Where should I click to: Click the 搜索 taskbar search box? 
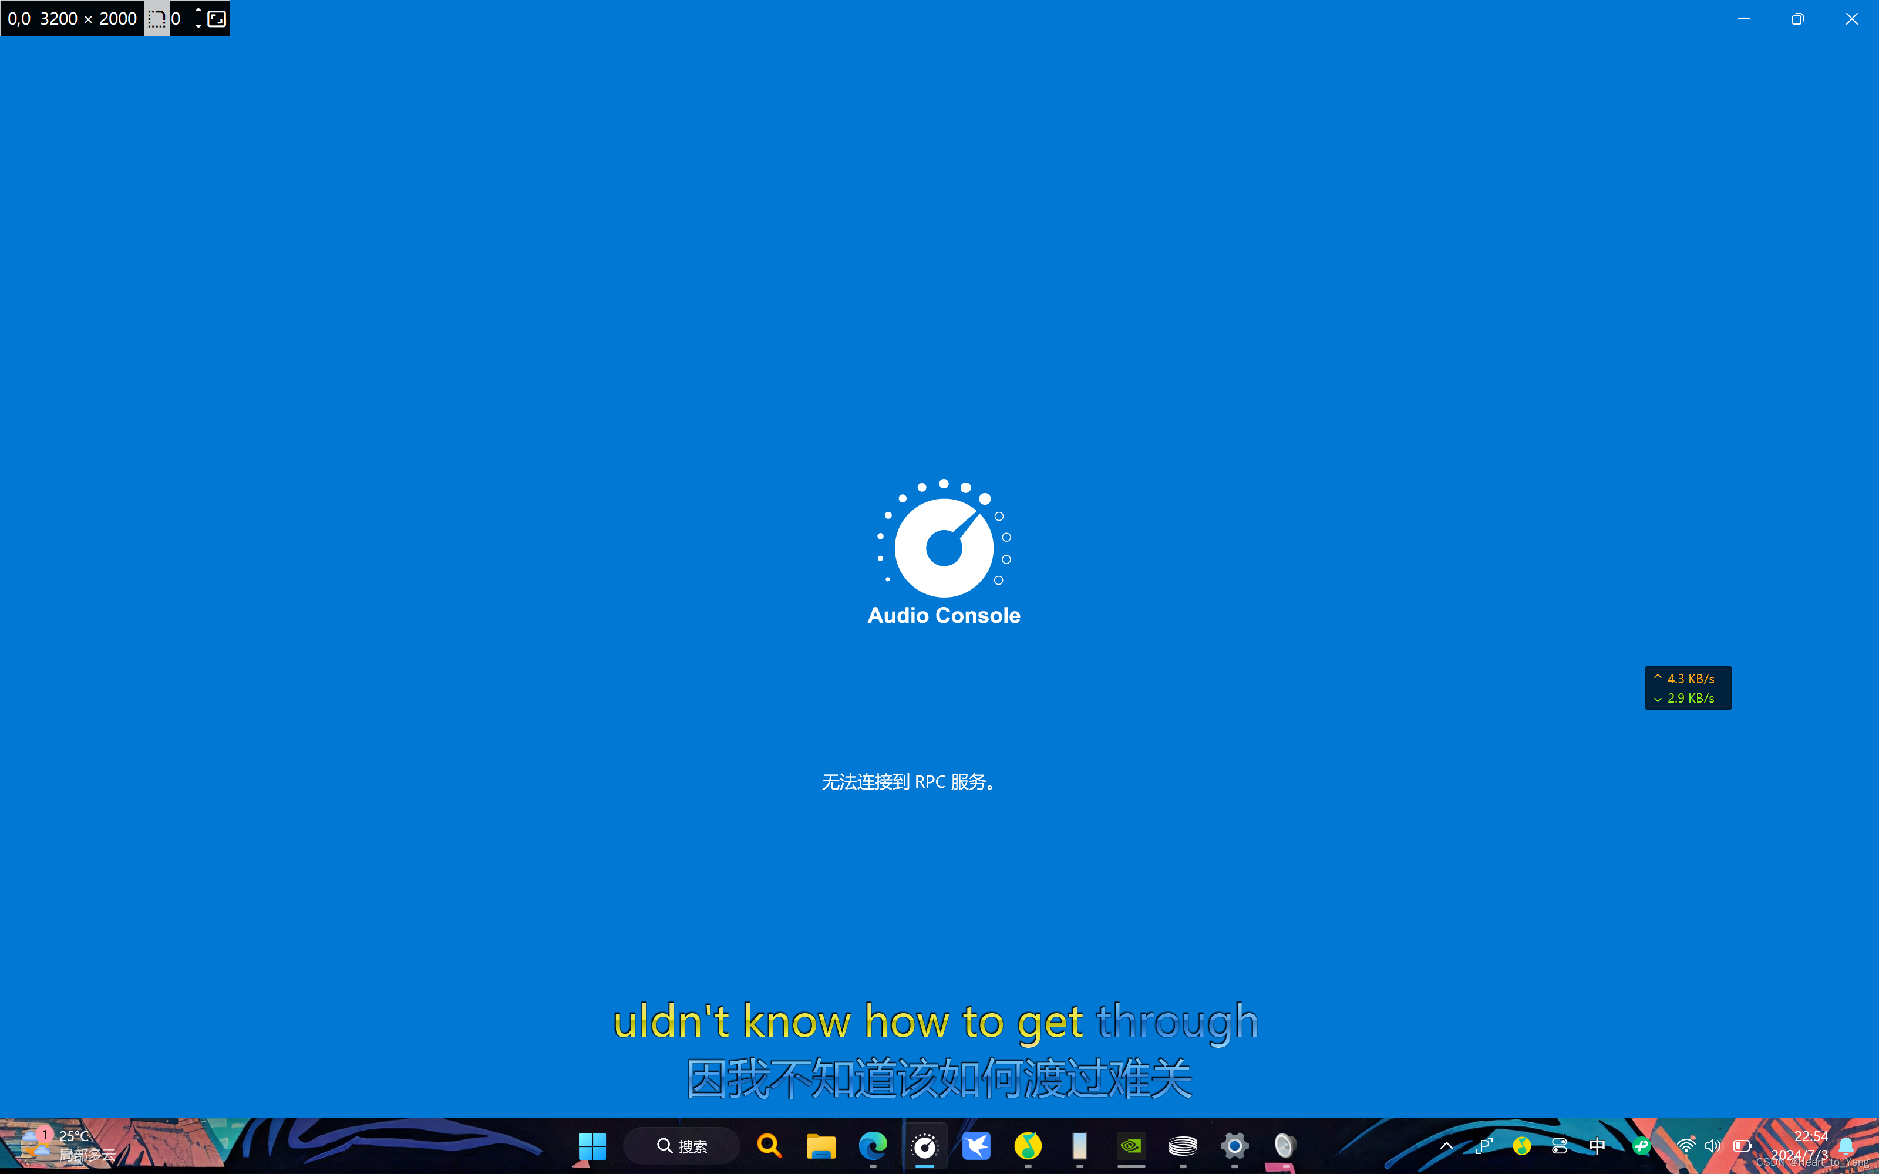coord(682,1146)
